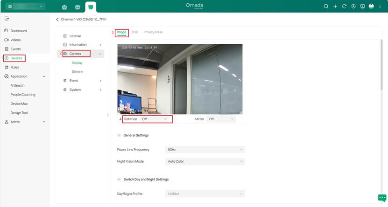Switch to the Privacy Mask tab

coord(153,32)
